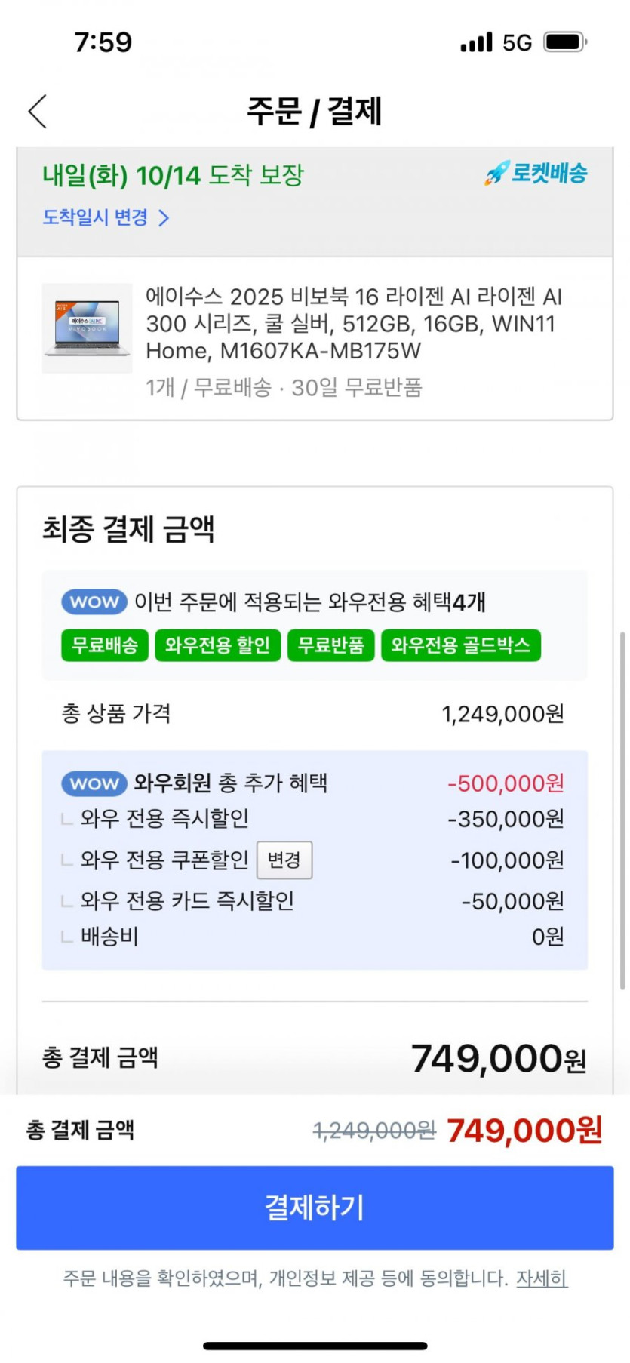This screenshot has height=1363, width=630.
Task: Check the battery icon in status bar
Action: point(565,42)
